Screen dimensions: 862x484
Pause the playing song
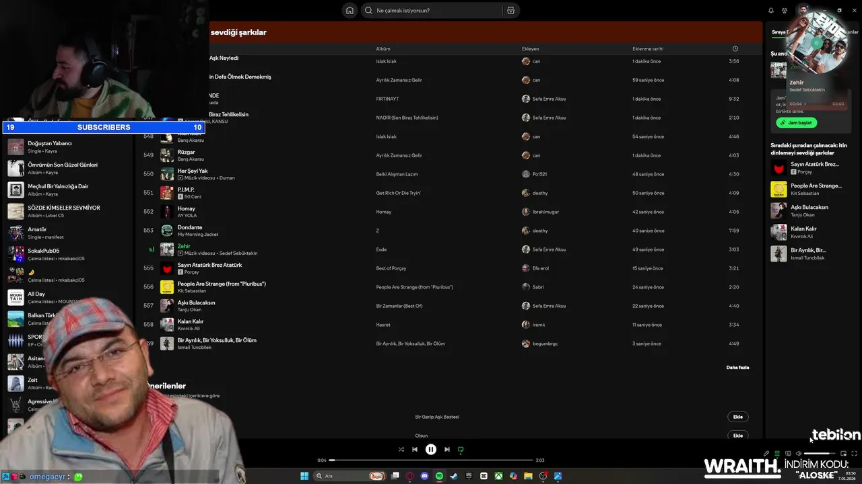click(431, 450)
